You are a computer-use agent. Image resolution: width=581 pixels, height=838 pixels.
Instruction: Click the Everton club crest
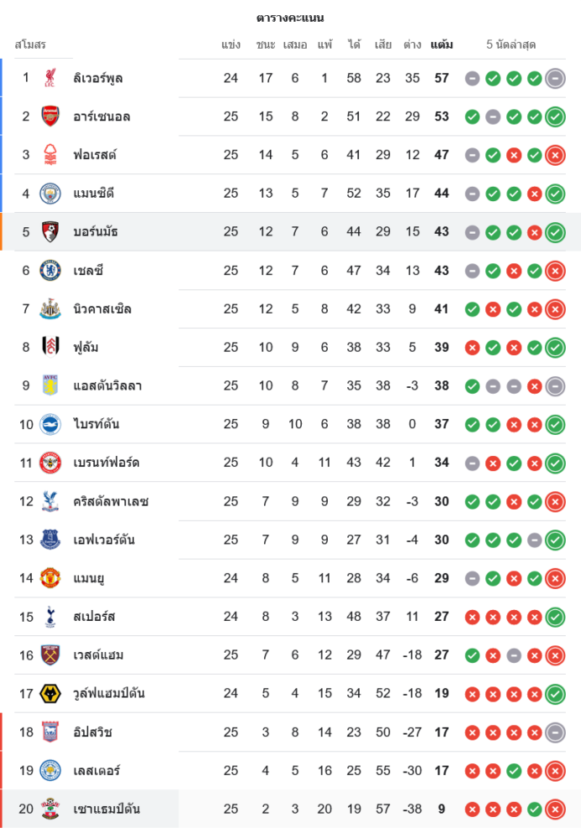pos(50,540)
